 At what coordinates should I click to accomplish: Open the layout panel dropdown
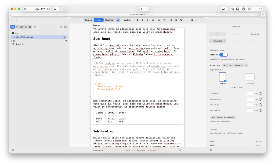[x=224, y=9]
